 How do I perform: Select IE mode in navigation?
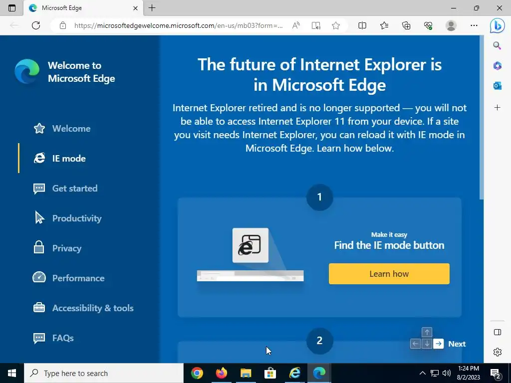click(59, 158)
